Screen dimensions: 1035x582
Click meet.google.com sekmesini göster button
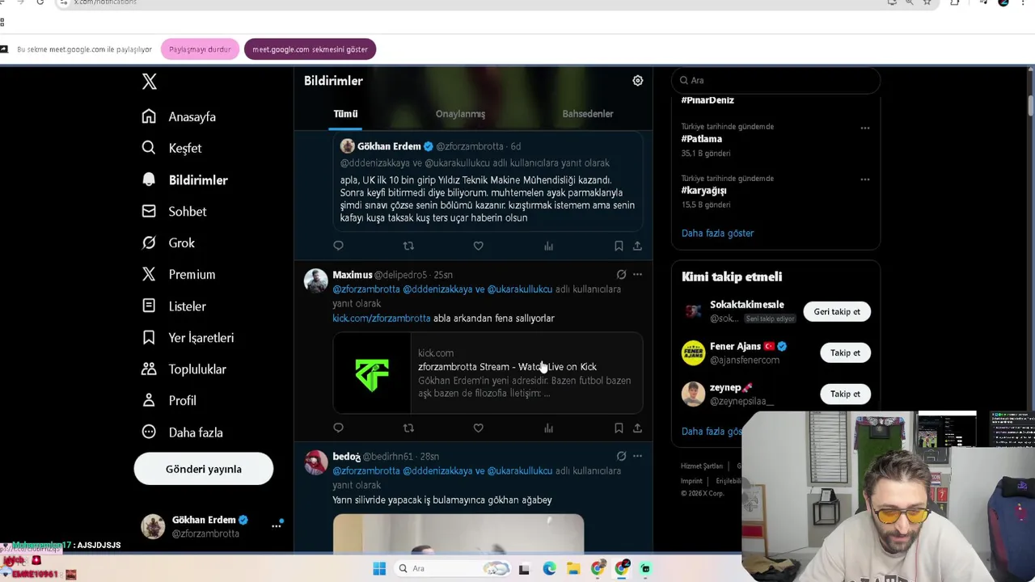point(310,49)
